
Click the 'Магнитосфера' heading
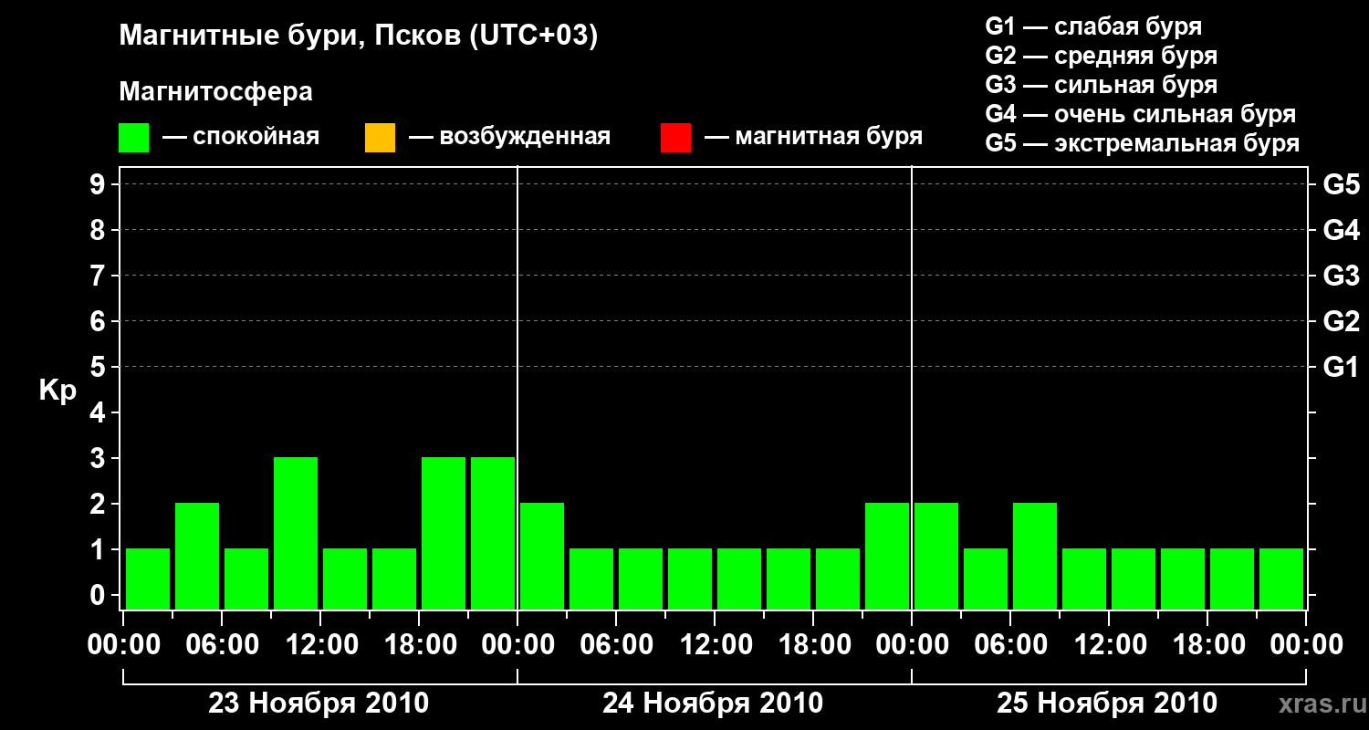point(216,92)
